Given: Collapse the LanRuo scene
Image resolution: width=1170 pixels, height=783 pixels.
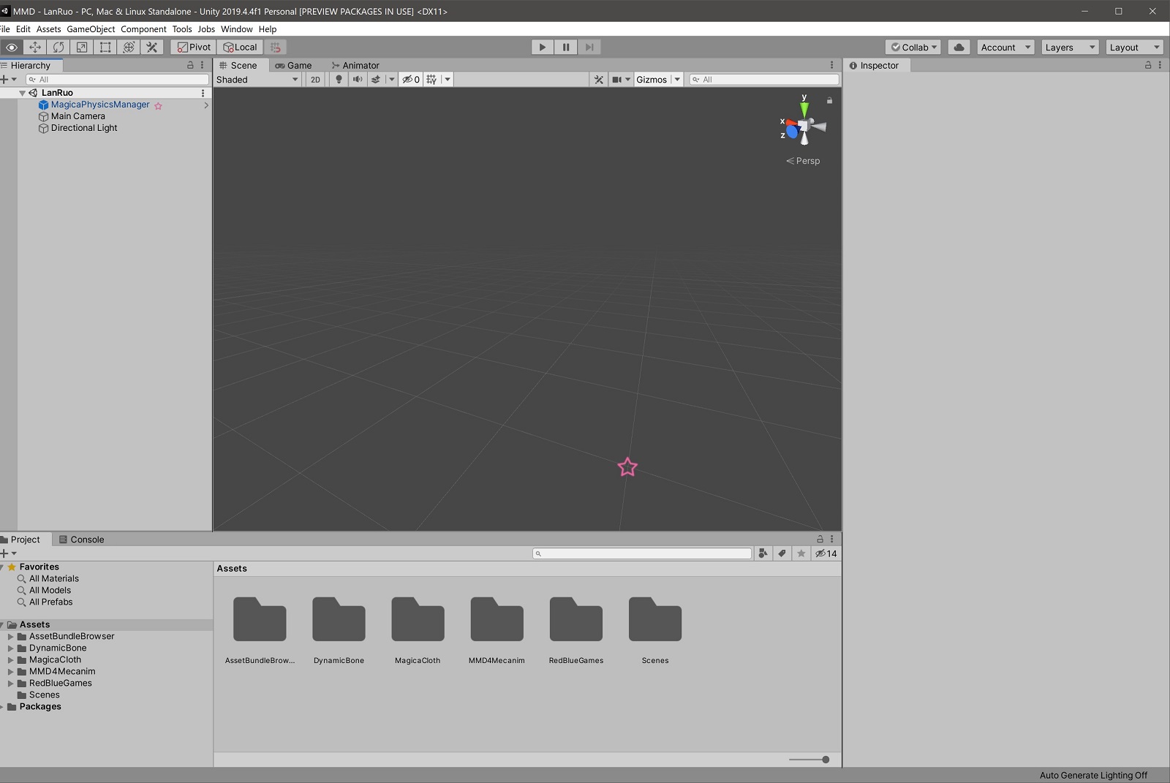Looking at the screenshot, I should pos(22,93).
